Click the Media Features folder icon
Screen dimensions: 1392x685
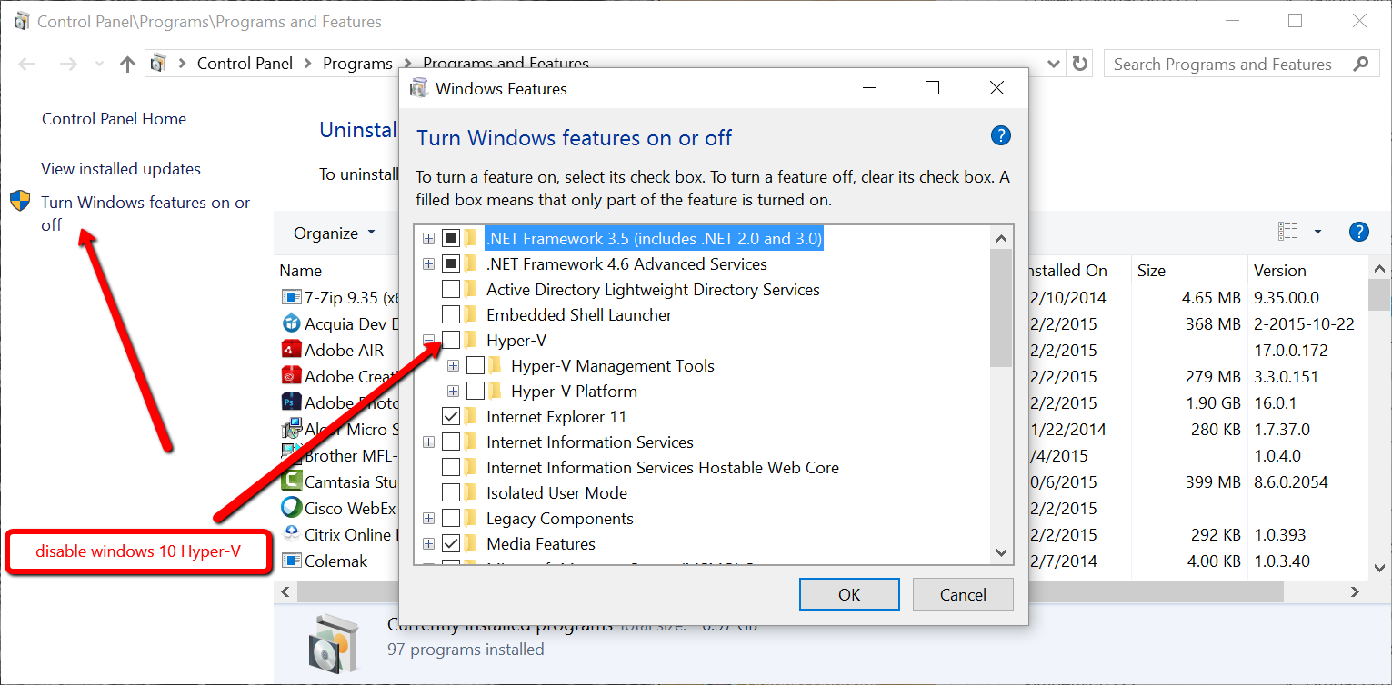[x=470, y=544]
